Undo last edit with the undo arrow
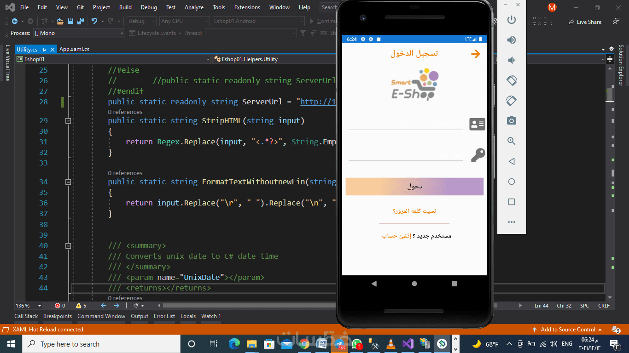 click(94, 21)
